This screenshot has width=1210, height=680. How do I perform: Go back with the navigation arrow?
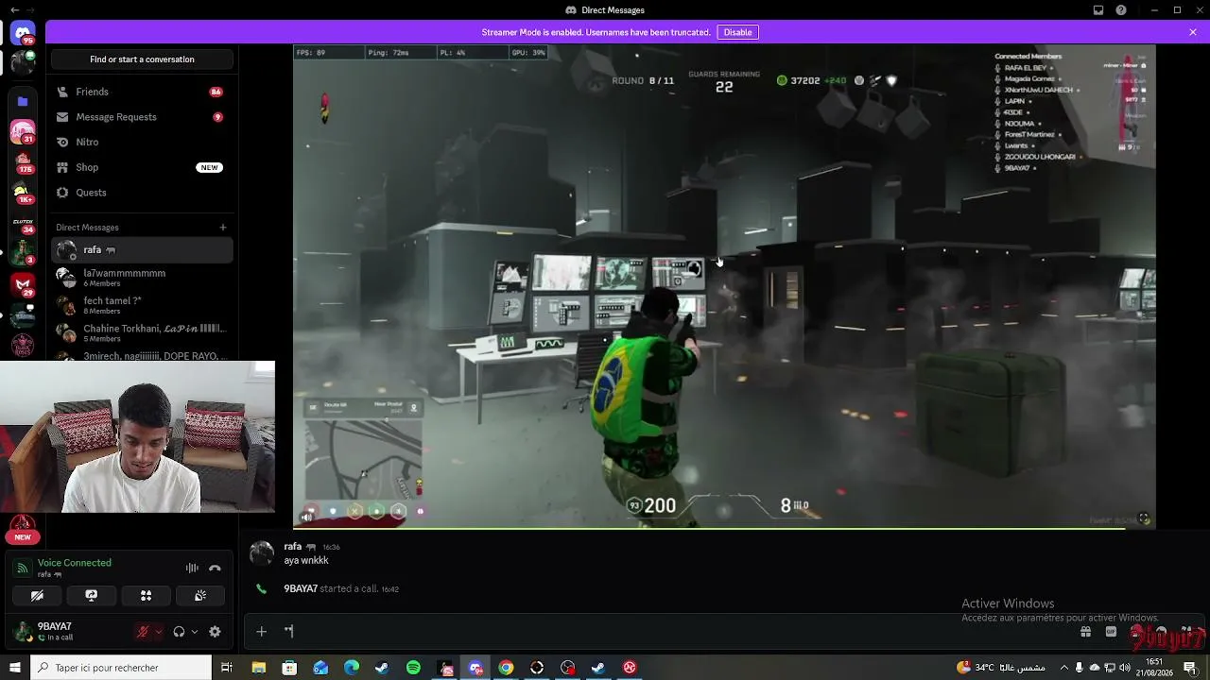[x=13, y=10]
